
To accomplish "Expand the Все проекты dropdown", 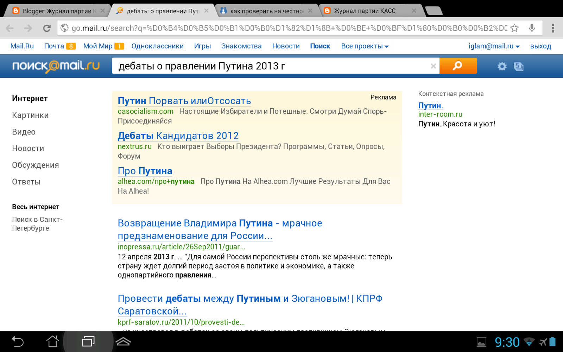I will [365, 46].
